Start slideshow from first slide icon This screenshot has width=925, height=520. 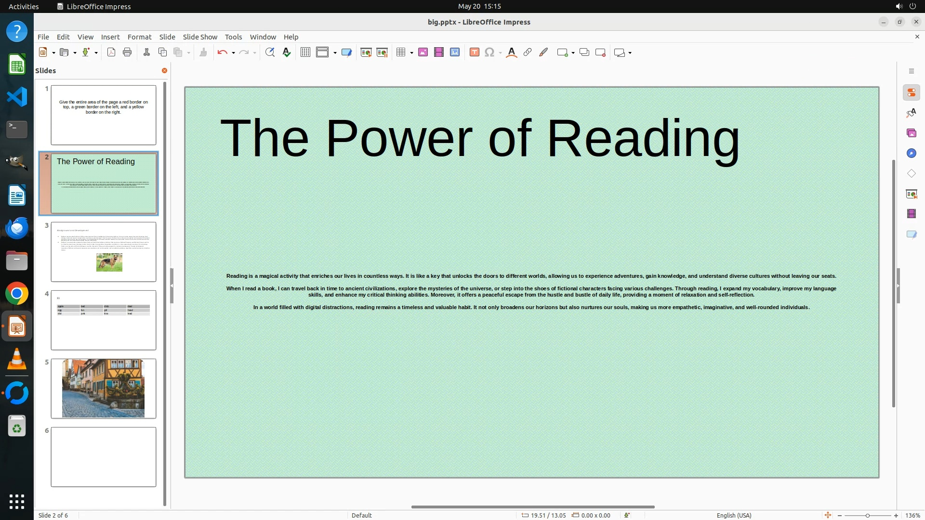tap(366, 52)
